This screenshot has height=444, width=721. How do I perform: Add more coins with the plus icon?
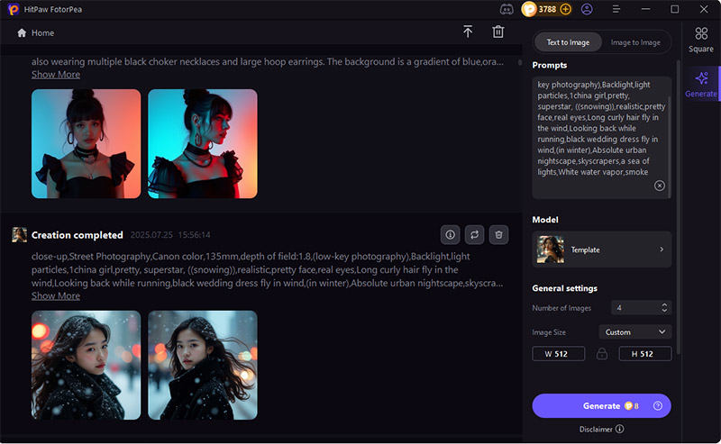click(x=566, y=9)
